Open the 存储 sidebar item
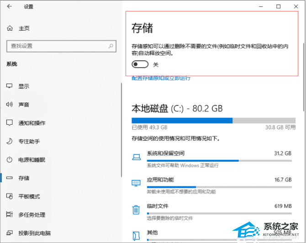 click(x=24, y=178)
